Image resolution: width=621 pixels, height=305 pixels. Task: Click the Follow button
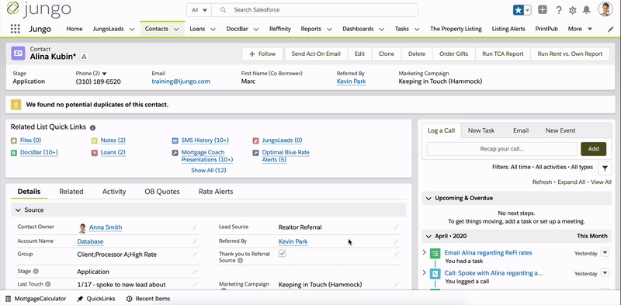[262, 54]
